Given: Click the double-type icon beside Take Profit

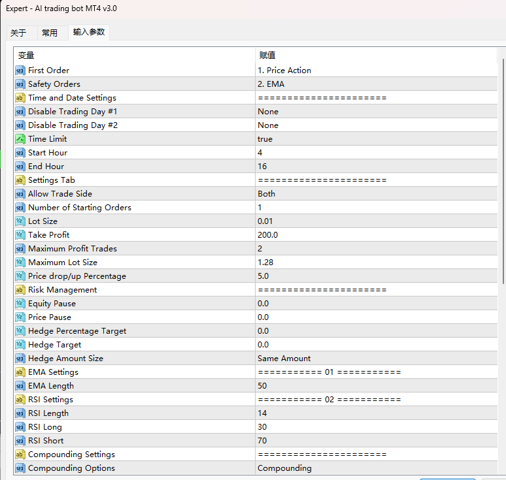Looking at the screenshot, I should tap(20, 235).
